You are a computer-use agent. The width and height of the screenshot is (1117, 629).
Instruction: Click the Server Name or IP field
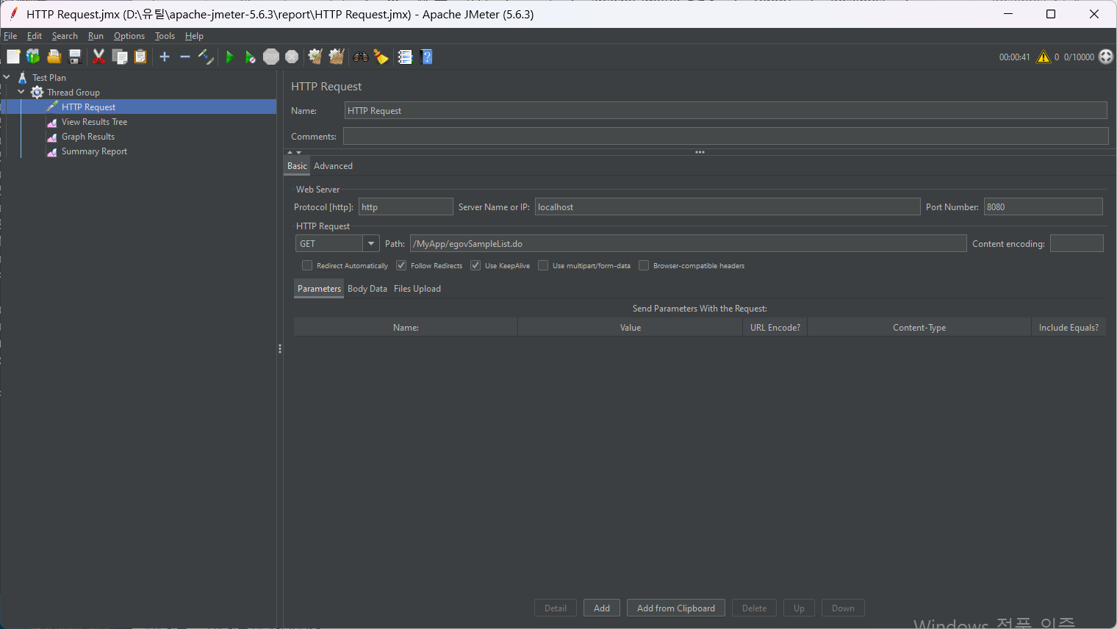coord(728,206)
